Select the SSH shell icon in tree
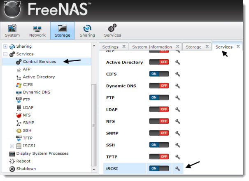This screenshot has height=181, width=249. point(19,131)
